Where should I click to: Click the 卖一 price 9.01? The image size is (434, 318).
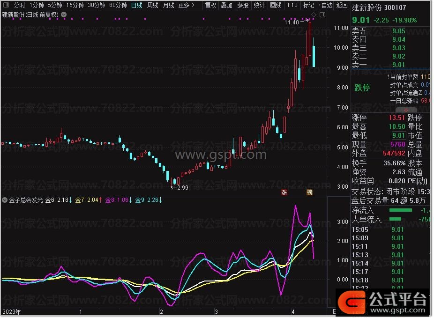[x=398, y=65]
